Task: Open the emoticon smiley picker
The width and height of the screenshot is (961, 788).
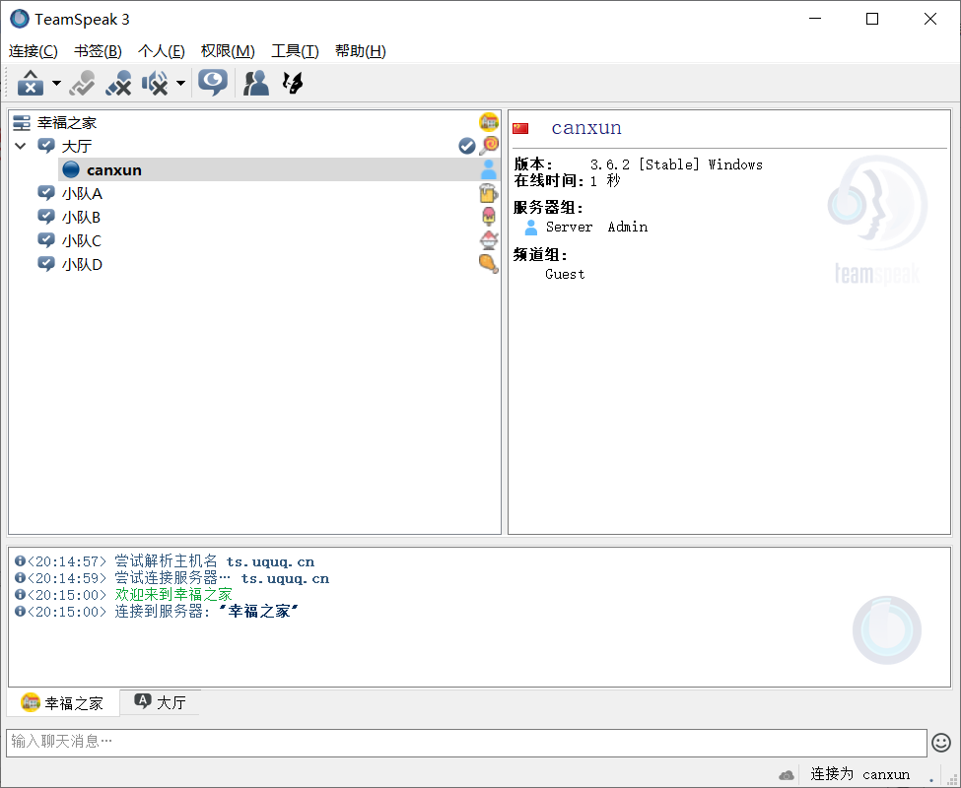Action: (941, 743)
